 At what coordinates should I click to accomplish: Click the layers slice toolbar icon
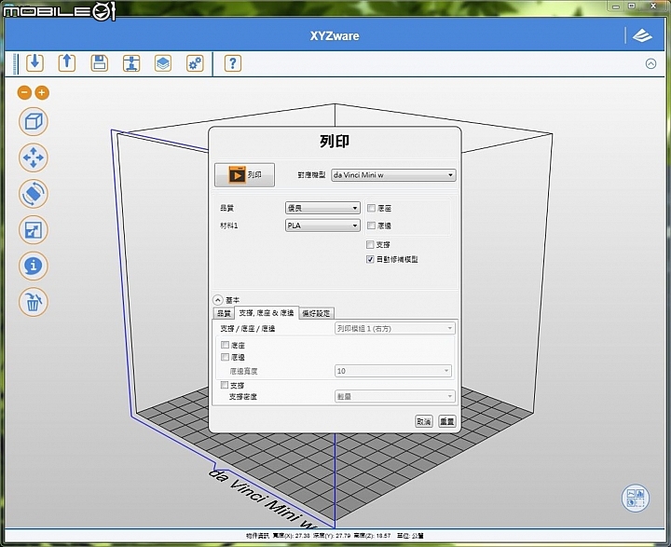coord(163,63)
